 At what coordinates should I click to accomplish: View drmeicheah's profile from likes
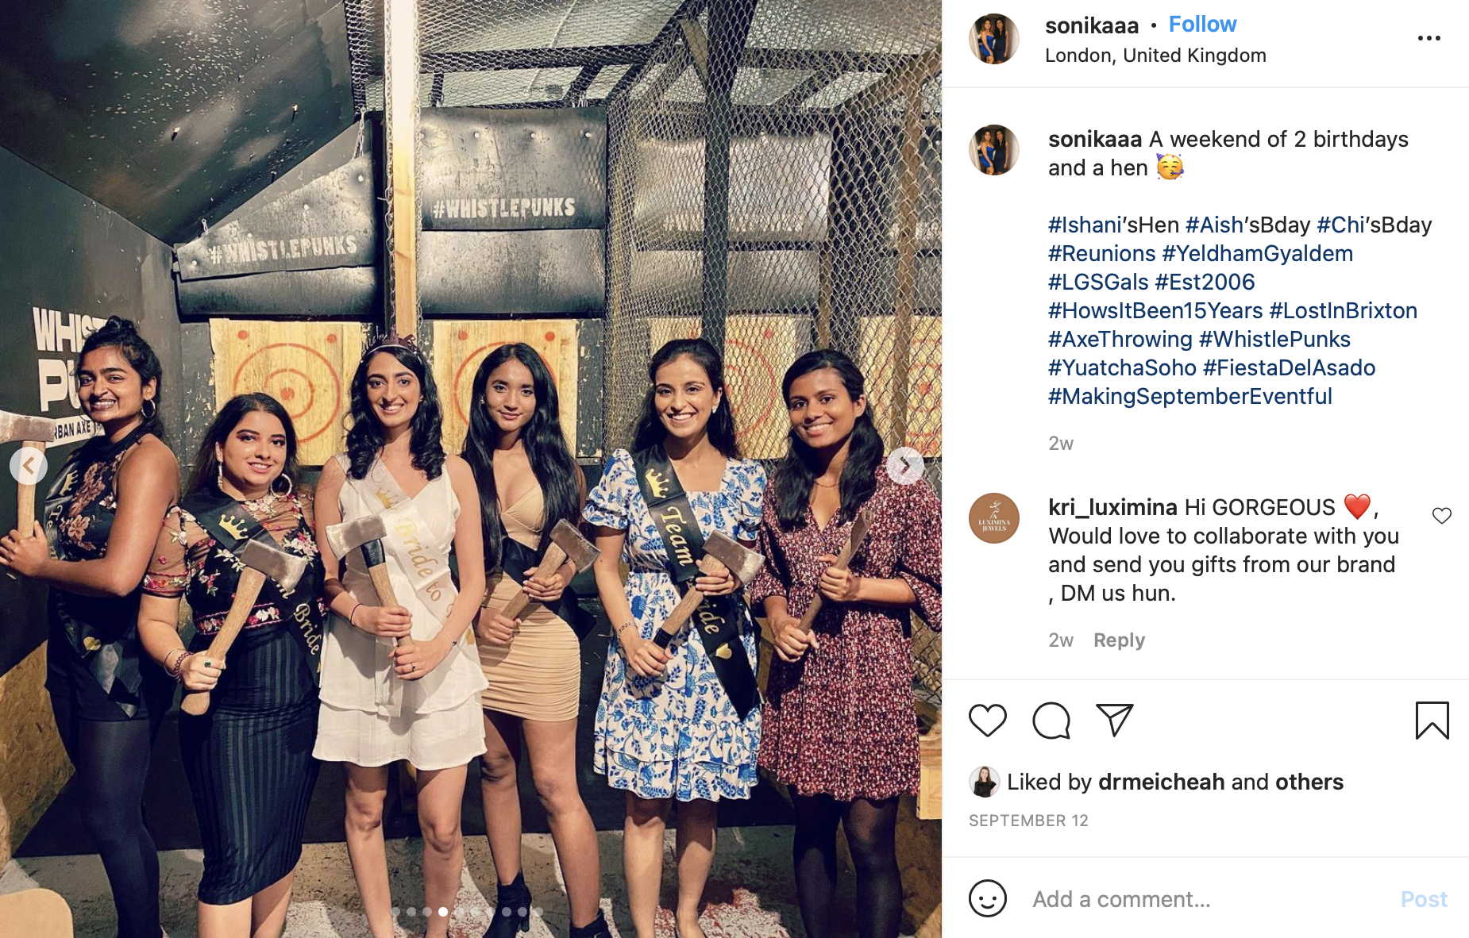1161,782
